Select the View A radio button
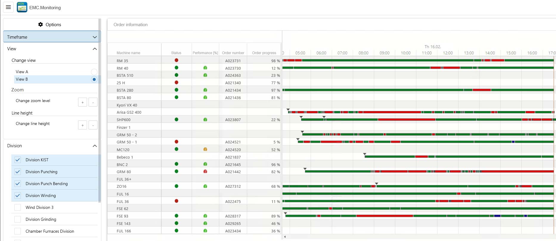 94,72
